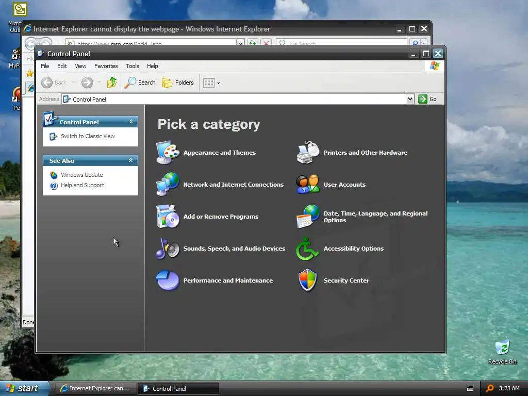Open Network and Internet Connections globe icon
This screenshot has width=528, height=396.
point(168,184)
